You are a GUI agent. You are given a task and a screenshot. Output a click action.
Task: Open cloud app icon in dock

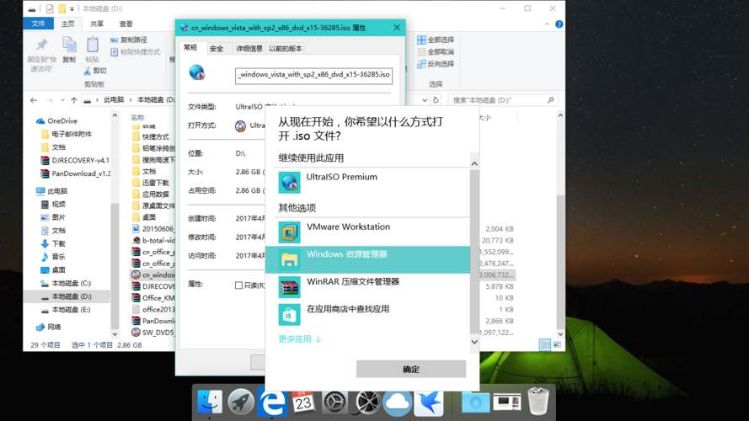397,402
